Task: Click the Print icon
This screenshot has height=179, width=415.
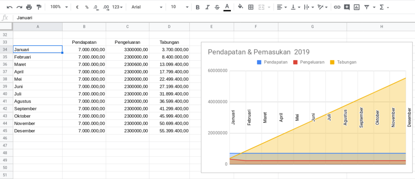Action: [x=29, y=7]
